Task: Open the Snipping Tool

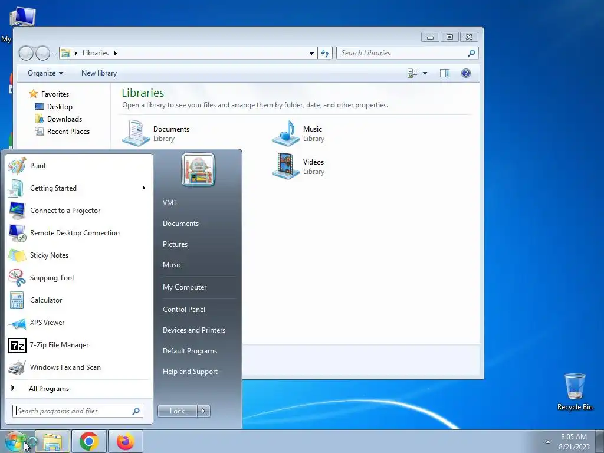Action: [78, 278]
